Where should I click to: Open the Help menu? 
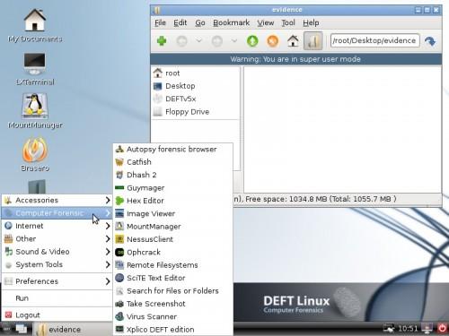[x=311, y=22]
